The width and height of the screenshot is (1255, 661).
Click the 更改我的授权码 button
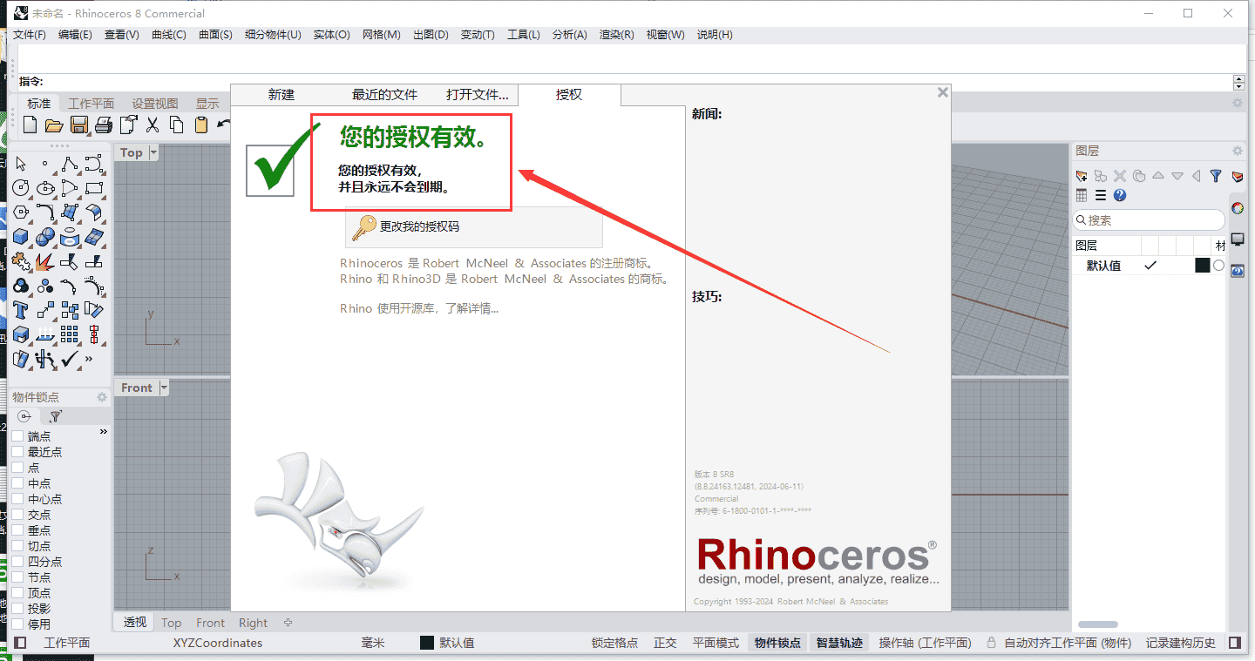[x=474, y=226]
